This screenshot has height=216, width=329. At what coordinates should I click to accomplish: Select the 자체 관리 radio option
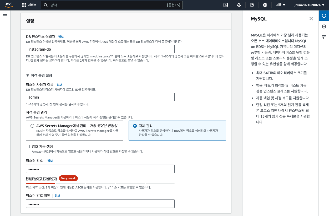pyautogui.click(x=135, y=126)
